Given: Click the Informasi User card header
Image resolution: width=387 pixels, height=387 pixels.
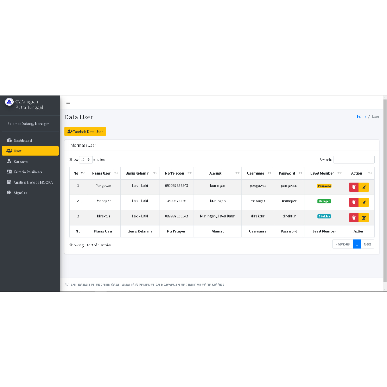Looking at the screenshot, I should [221, 146].
